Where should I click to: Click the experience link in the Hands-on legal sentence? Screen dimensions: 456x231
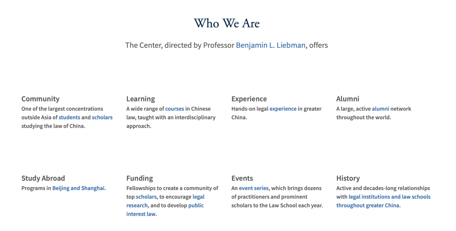tap(283, 109)
